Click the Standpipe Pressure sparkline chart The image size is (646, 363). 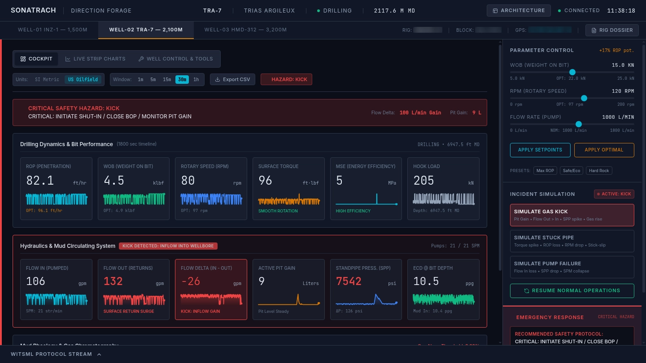pos(366,299)
